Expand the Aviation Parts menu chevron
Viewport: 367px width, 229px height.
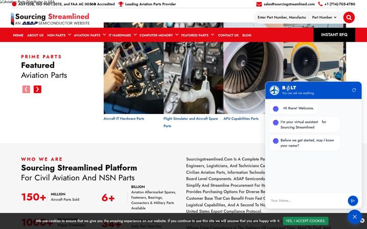click(x=104, y=35)
